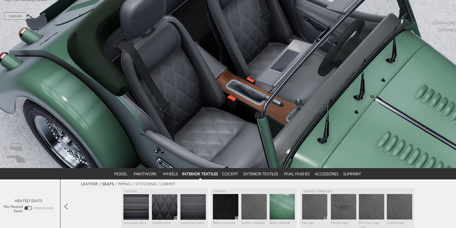Click the 'HEADREST EMBROIDERY' group heading
This screenshot has height=228, width=456.
tap(317, 192)
